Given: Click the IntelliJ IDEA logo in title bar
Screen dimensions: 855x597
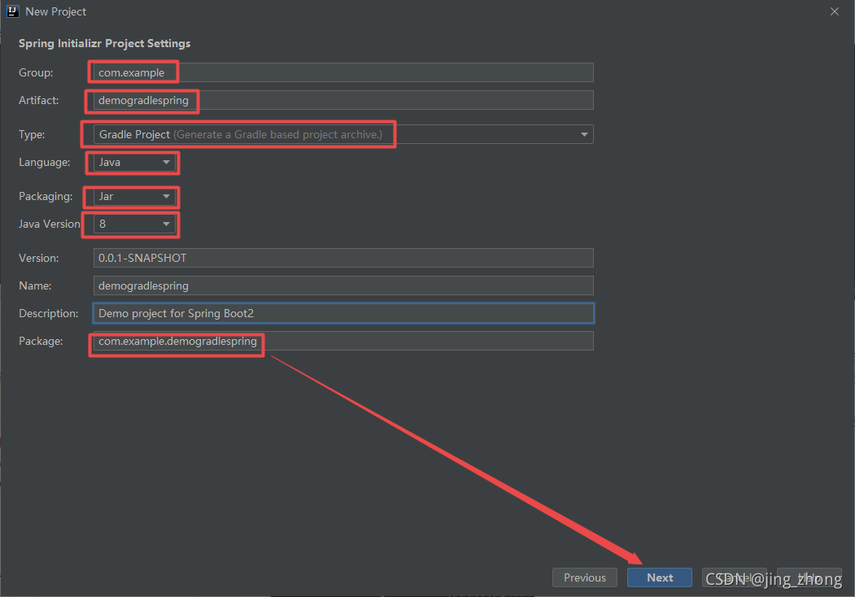Looking at the screenshot, I should tap(12, 11).
